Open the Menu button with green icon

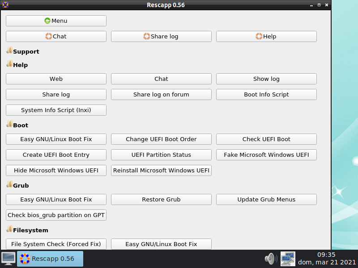tap(56, 21)
